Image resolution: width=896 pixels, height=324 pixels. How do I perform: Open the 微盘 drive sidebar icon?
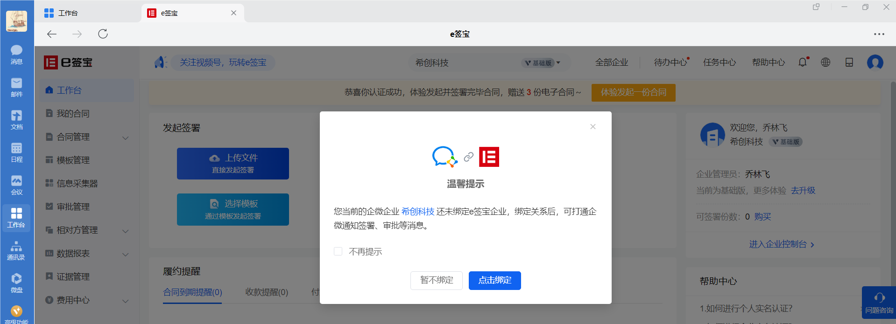coord(16,283)
